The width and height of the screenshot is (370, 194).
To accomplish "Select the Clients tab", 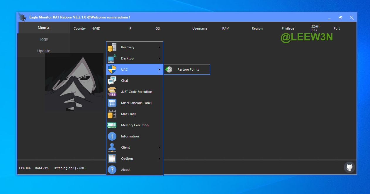I will pyautogui.click(x=44, y=28).
